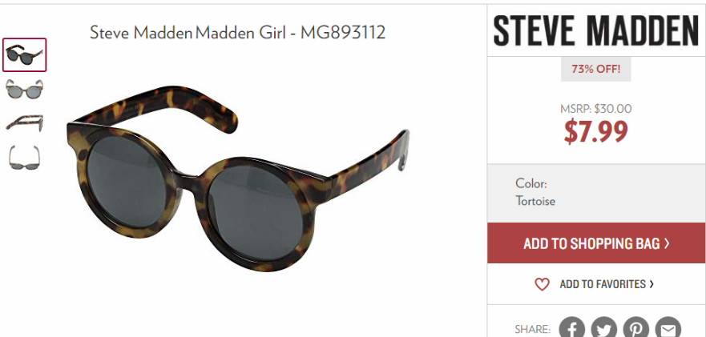Click the arrow on Add to Shopping Bag
The width and height of the screenshot is (706, 337).
point(667,243)
